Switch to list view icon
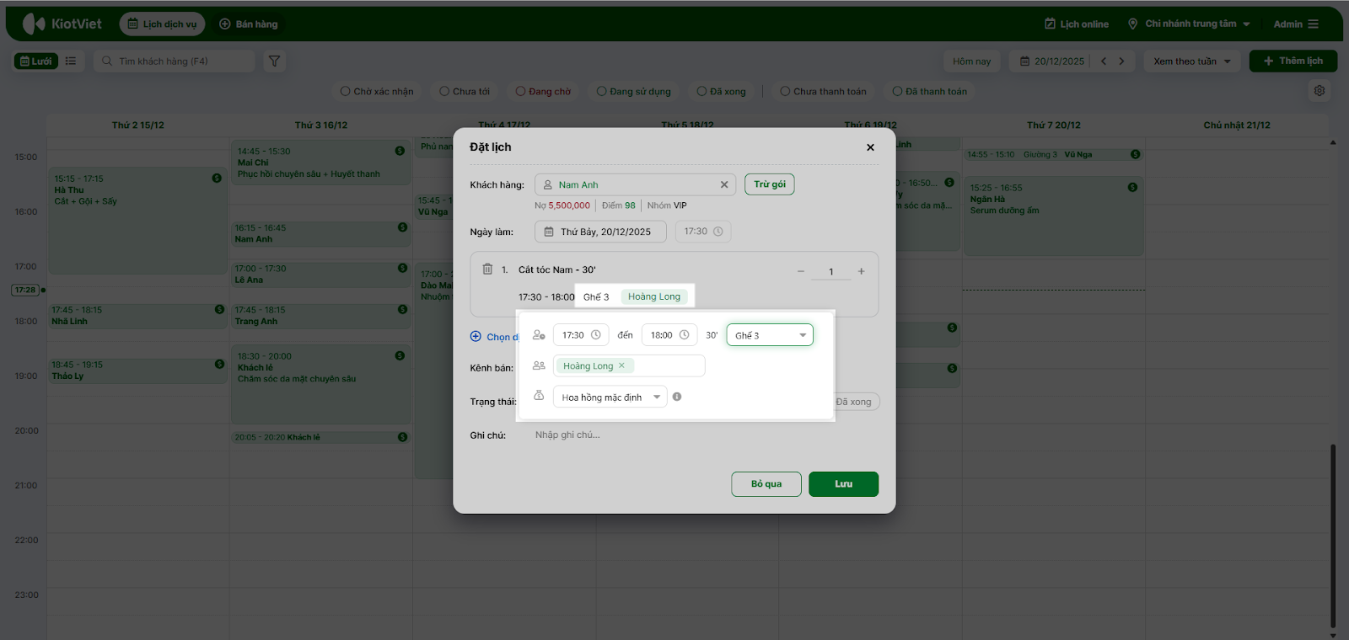Image resolution: width=1349 pixels, height=640 pixels. (x=71, y=61)
